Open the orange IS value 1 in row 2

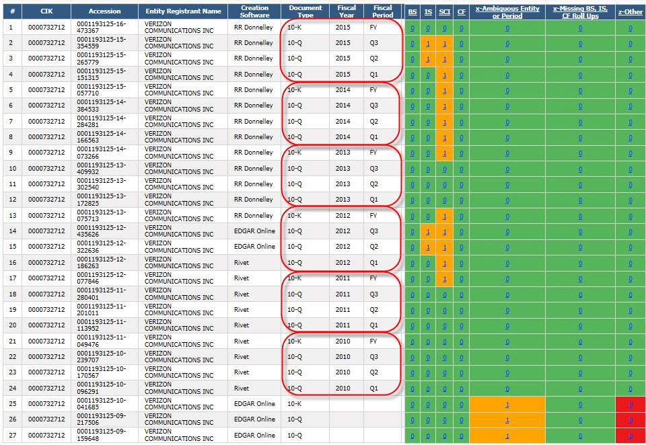point(428,44)
